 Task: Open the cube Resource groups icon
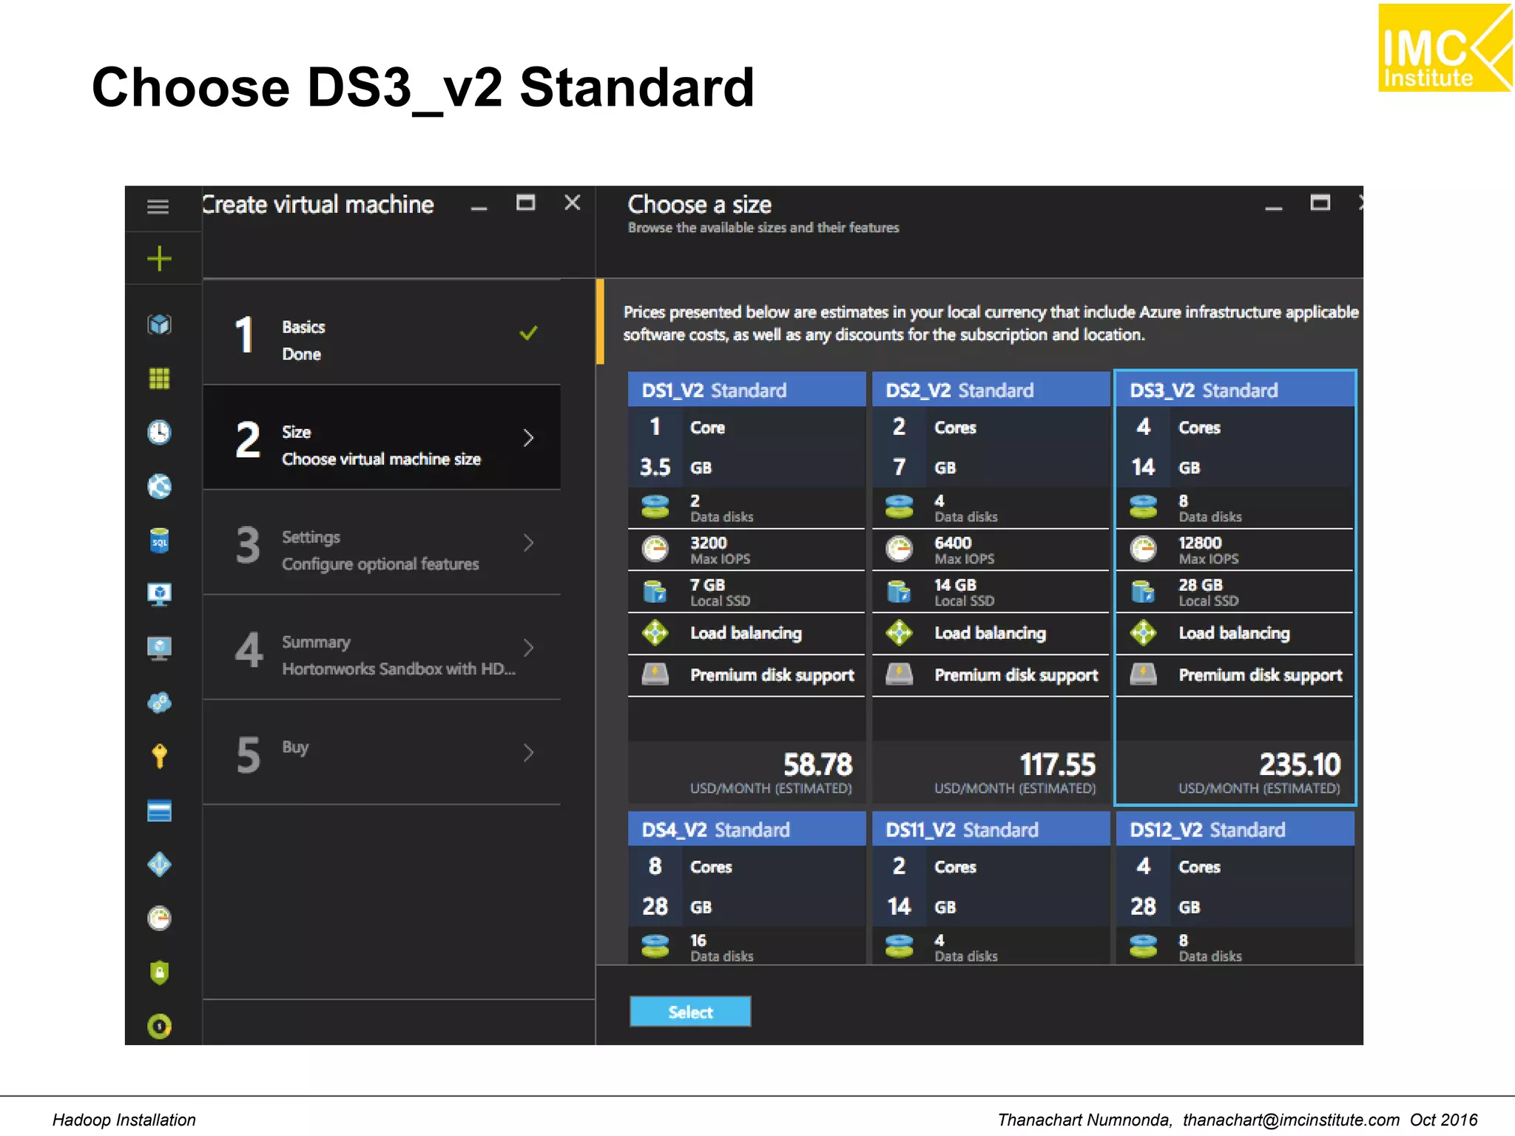click(159, 324)
